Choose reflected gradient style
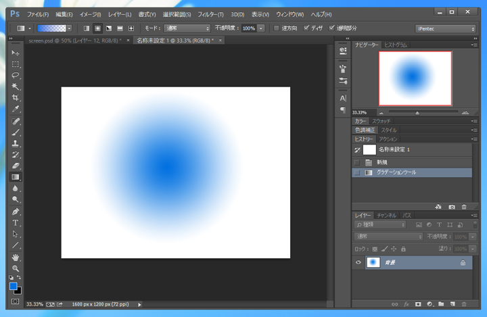This screenshot has width=487, height=317. point(120,28)
